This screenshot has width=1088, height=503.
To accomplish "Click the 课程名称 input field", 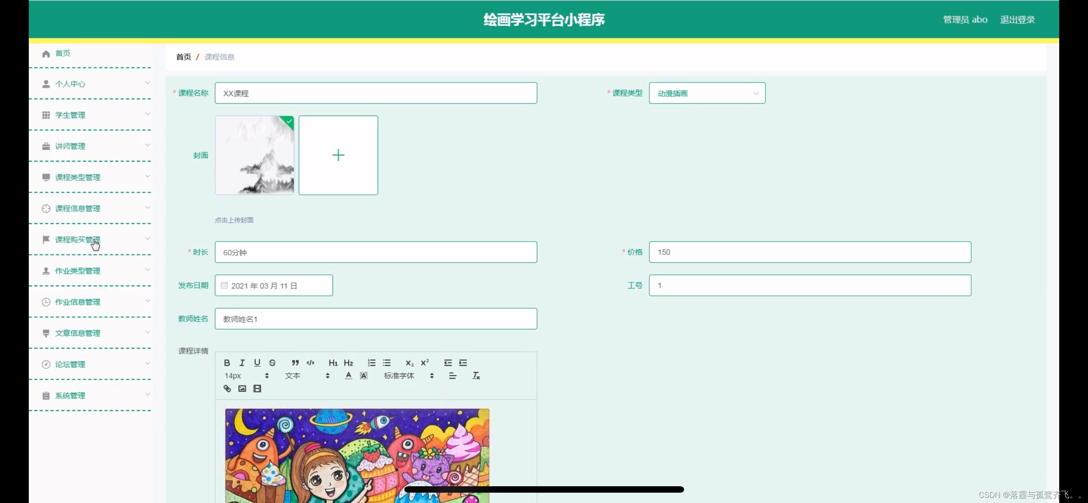I will tap(376, 93).
